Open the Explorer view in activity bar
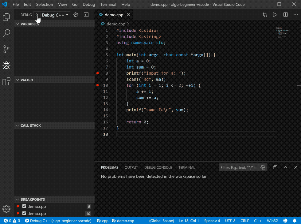 pos(6,17)
